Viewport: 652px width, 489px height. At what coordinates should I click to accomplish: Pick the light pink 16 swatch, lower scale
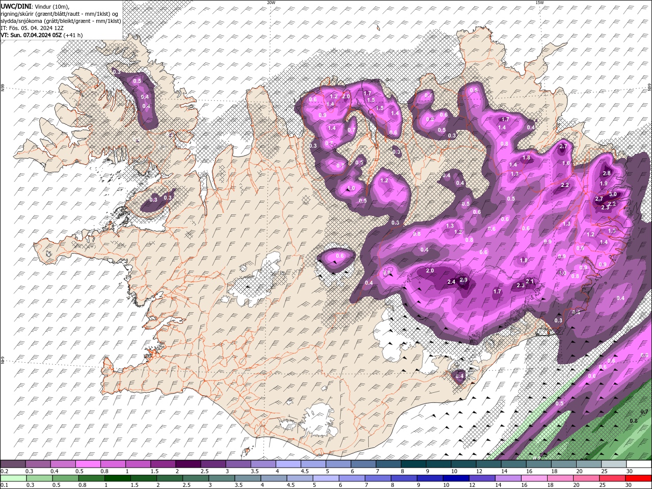533,478
